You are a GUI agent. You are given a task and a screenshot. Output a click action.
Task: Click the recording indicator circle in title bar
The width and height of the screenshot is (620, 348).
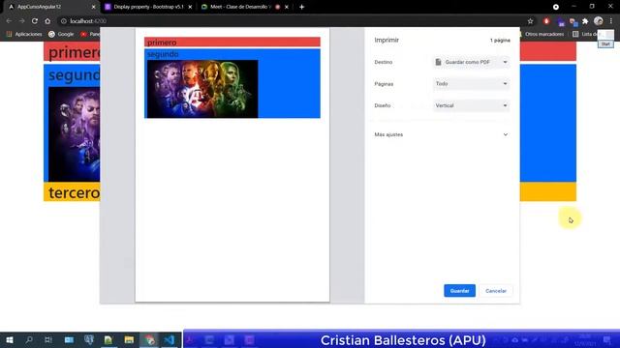coord(556,7)
